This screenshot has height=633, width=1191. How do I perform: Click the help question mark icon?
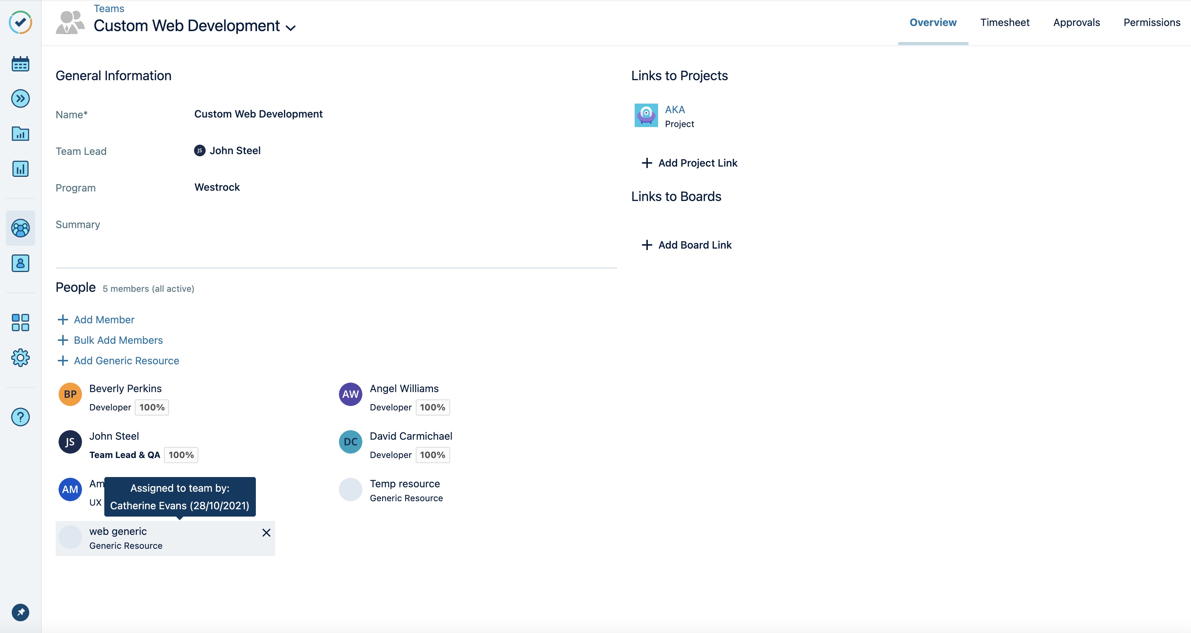click(x=20, y=417)
